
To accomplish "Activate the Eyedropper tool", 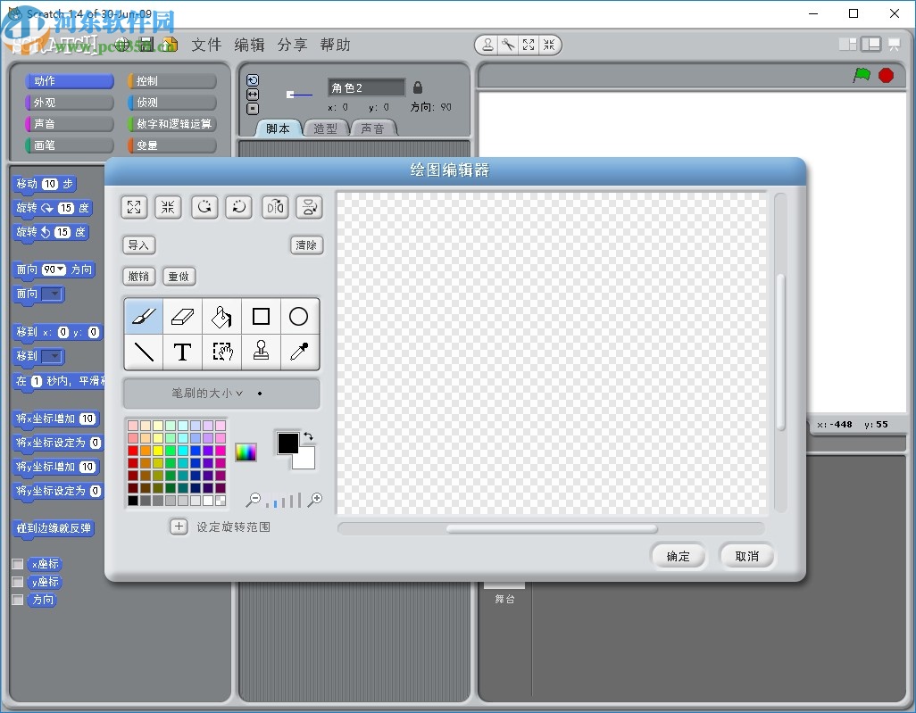I will 300,352.
